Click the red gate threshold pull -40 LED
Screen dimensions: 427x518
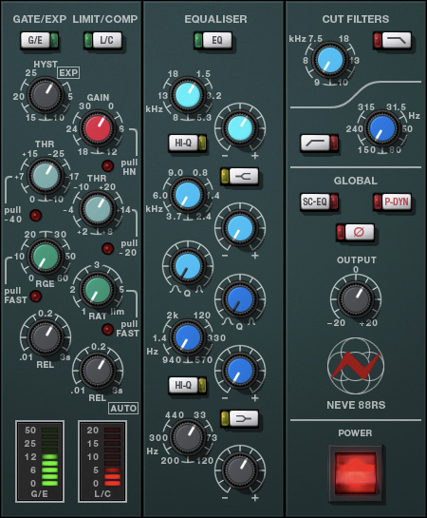35,215
